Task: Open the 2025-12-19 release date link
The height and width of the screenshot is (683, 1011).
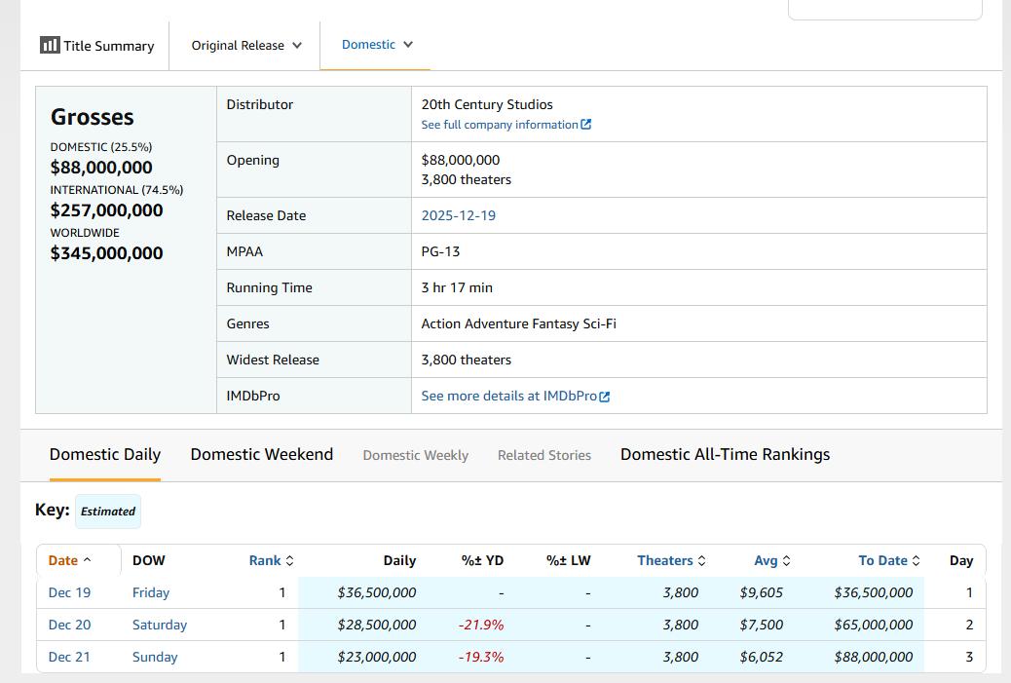Action: click(x=458, y=215)
